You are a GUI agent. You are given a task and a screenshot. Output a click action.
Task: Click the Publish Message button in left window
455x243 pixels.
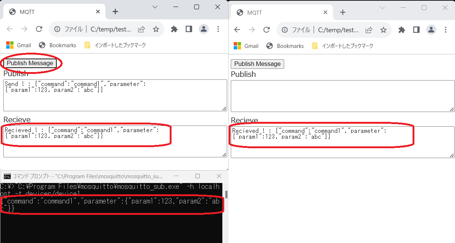pos(30,63)
